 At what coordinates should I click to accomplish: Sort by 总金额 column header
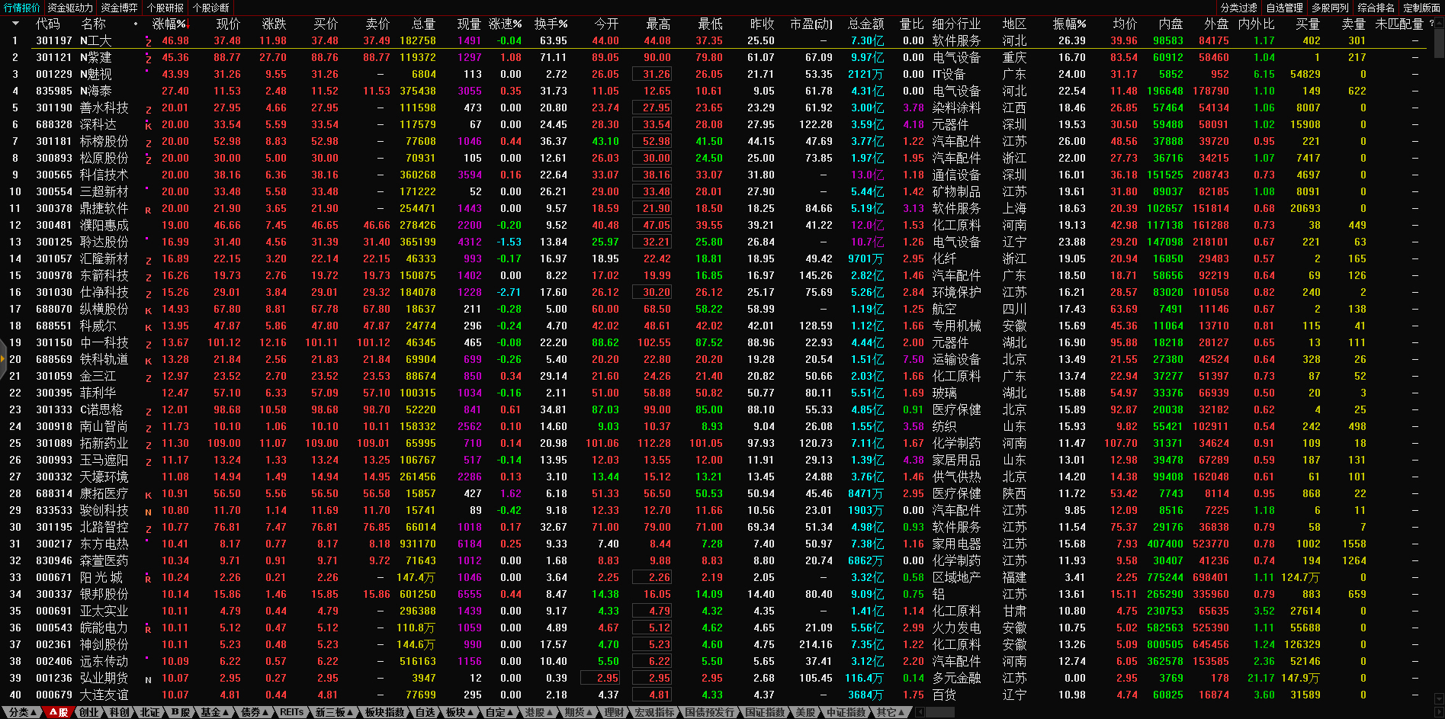point(865,24)
